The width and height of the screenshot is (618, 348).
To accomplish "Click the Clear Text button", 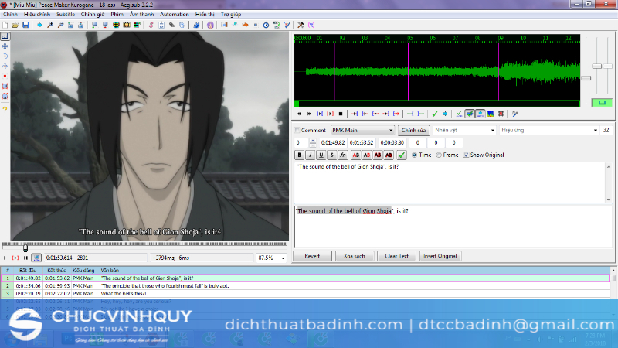I will click(396, 256).
